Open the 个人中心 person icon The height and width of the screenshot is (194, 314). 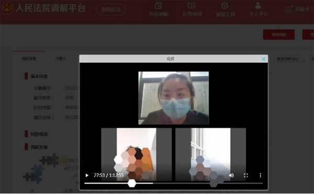pos(258,5)
